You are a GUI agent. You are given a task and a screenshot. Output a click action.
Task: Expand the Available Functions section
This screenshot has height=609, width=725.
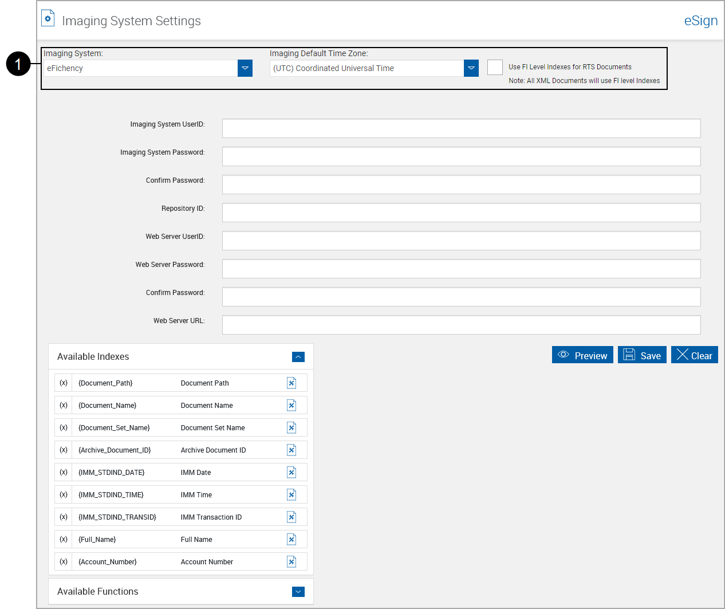coord(298,591)
